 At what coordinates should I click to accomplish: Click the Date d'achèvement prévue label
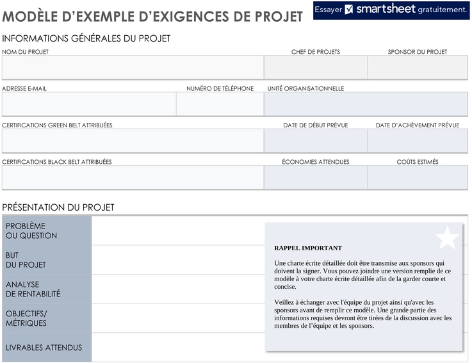pos(418,125)
